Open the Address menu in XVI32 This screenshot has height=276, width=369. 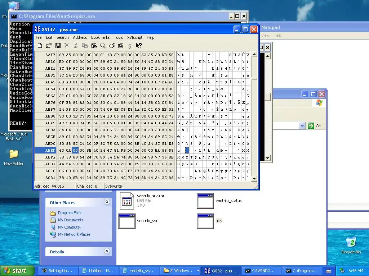(80, 37)
